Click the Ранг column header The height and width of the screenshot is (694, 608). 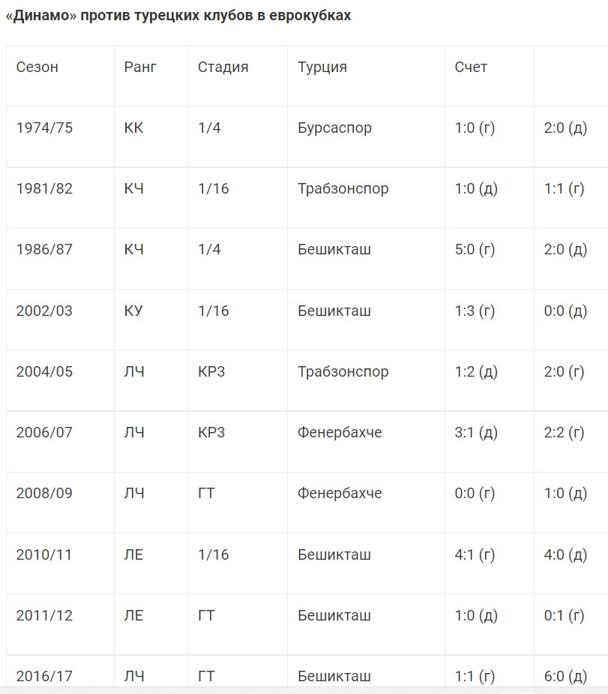(x=140, y=67)
